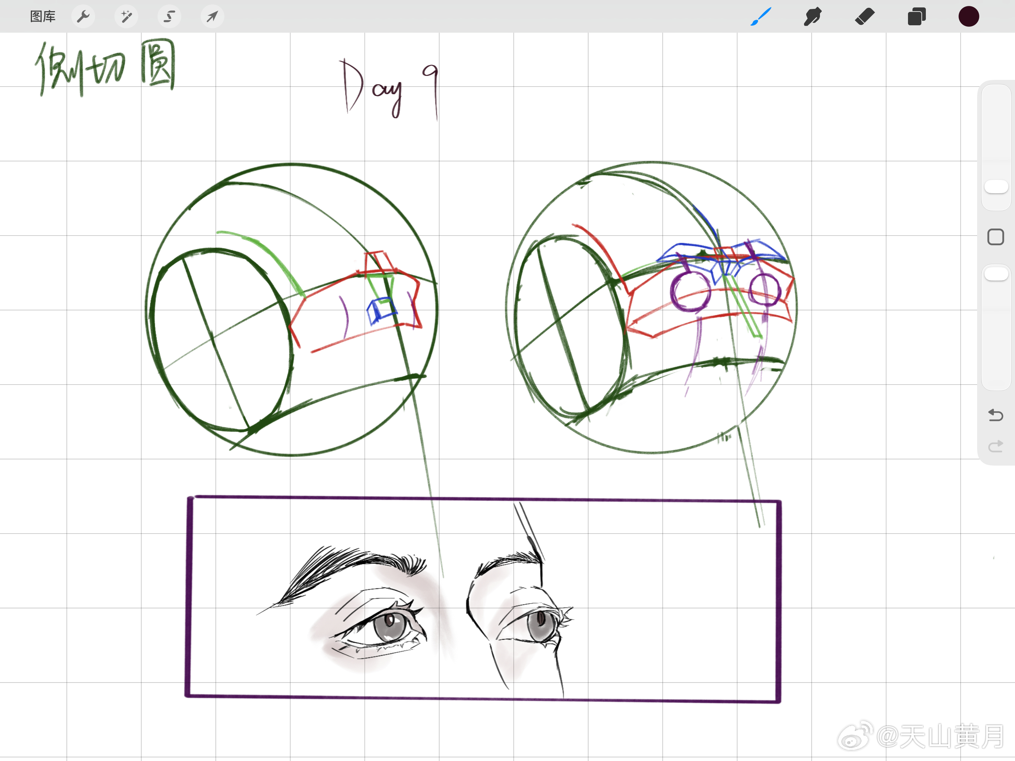The height and width of the screenshot is (761, 1015).
Task: Open the Layers panel
Action: tap(916, 16)
